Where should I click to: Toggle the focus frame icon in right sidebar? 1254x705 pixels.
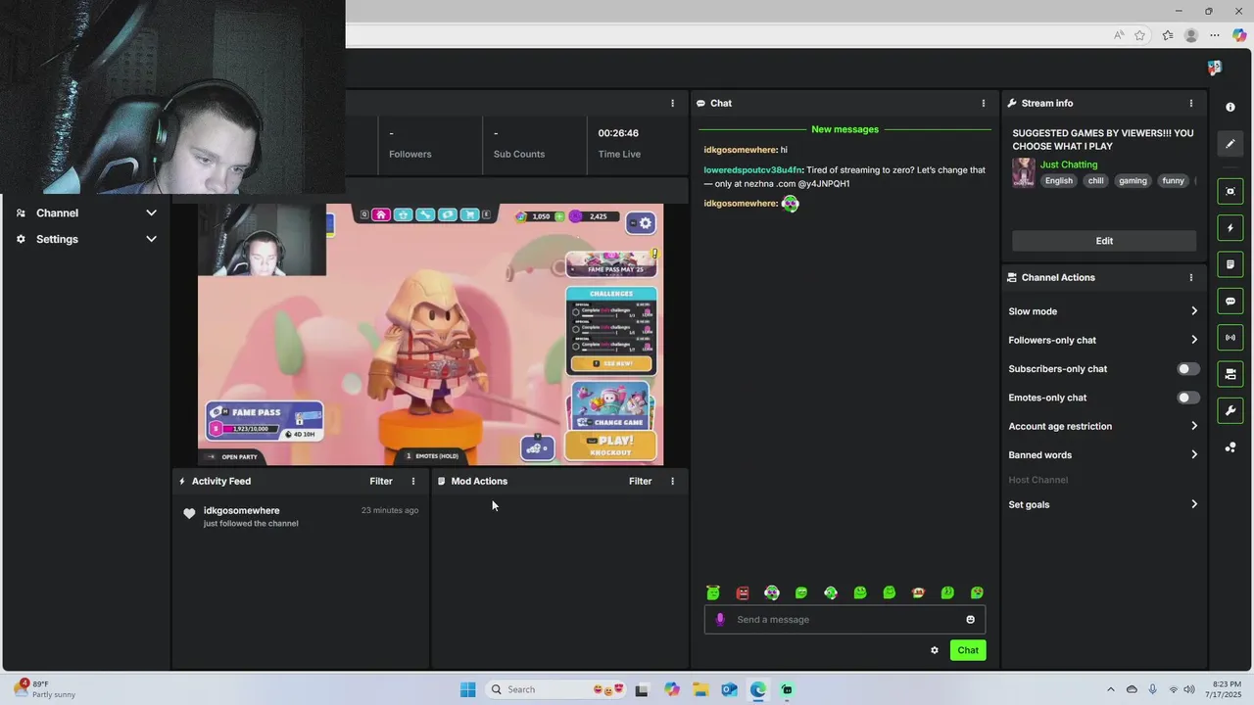[1230, 191]
